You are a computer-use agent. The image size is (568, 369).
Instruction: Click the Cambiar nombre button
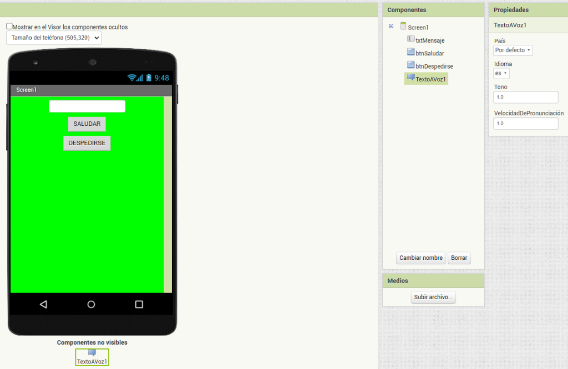(x=421, y=258)
